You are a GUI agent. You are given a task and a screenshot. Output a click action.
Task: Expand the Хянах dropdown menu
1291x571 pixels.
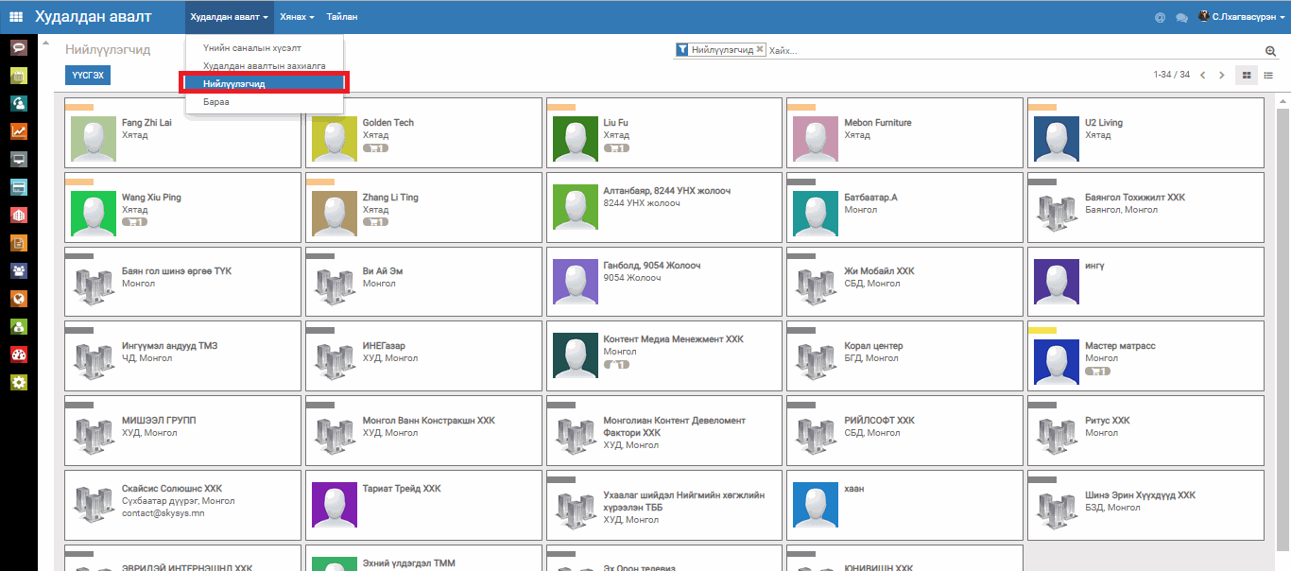tap(297, 17)
